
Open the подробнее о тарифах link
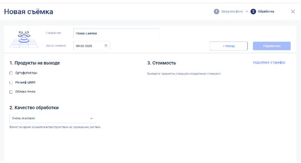click(269, 63)
